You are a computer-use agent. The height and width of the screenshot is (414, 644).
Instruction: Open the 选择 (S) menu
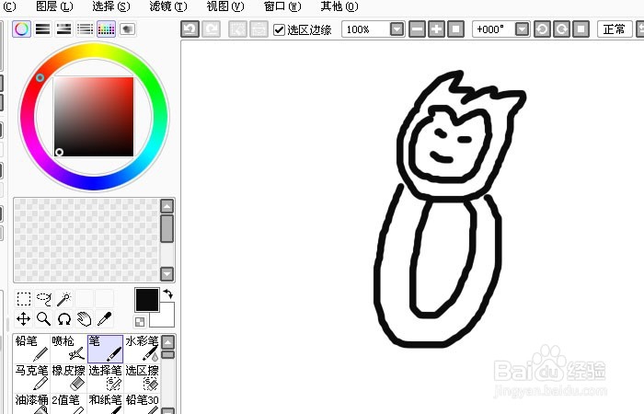click(111, 6)
